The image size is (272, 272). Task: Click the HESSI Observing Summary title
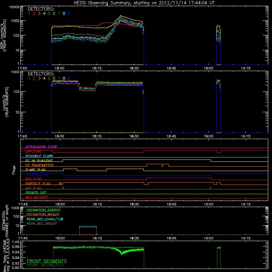(144, 3)
